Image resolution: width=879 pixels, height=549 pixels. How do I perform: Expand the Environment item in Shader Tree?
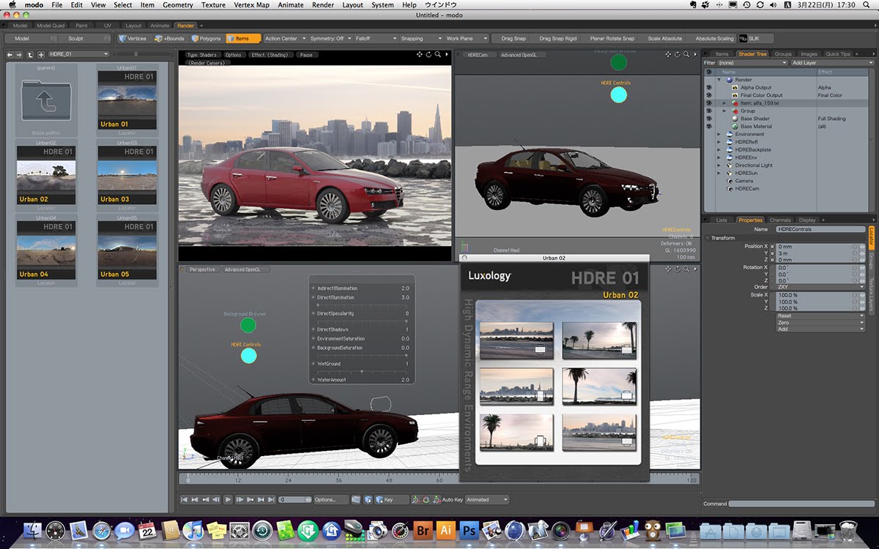(719, 134)
